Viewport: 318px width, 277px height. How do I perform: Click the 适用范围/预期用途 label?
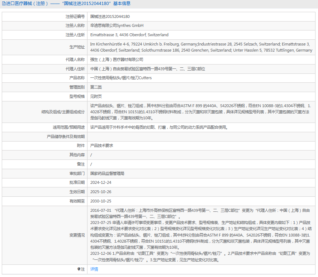click(x=69, y=127)
